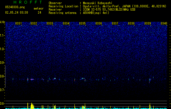Click the bright red meteor echo near 0332
The height and width of the screenshot is (109, 171).
[32, 79]
